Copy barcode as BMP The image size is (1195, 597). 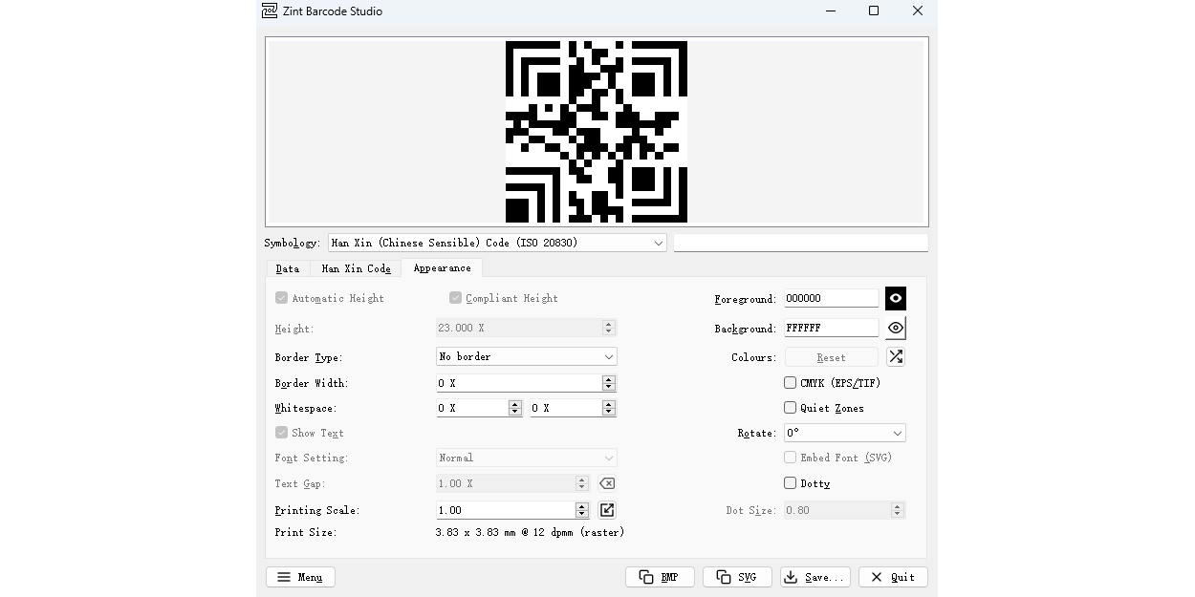660,577
